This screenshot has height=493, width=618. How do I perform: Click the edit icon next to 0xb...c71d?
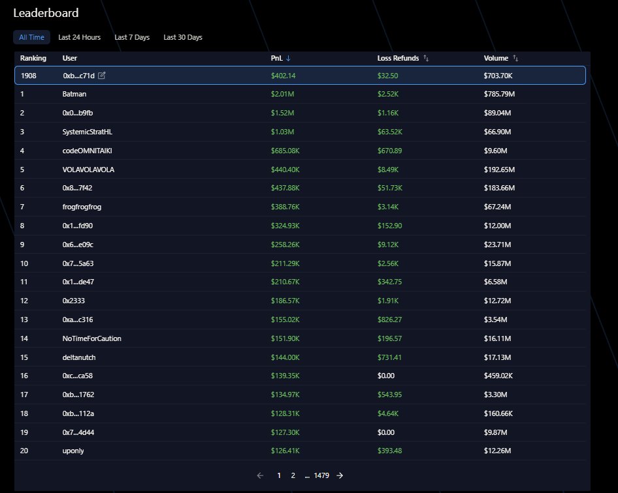point(102,75)
